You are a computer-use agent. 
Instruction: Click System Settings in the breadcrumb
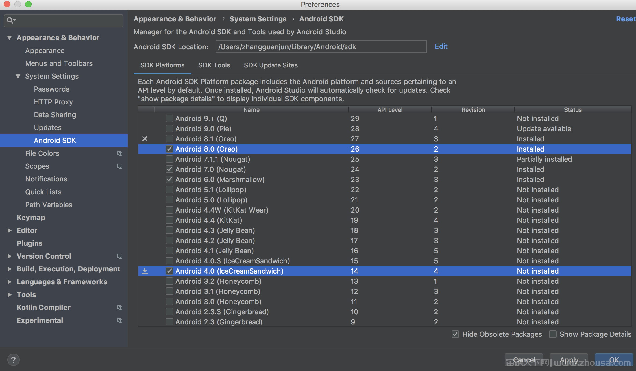258,19
